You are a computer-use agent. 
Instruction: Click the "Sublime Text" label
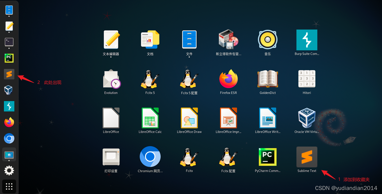[307, 171]
